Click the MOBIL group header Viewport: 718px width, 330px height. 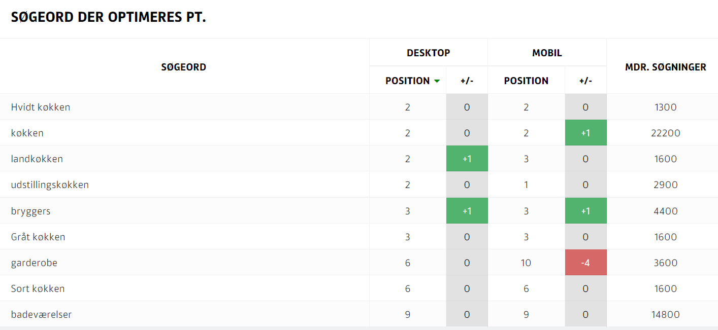[x=547, y=53]
